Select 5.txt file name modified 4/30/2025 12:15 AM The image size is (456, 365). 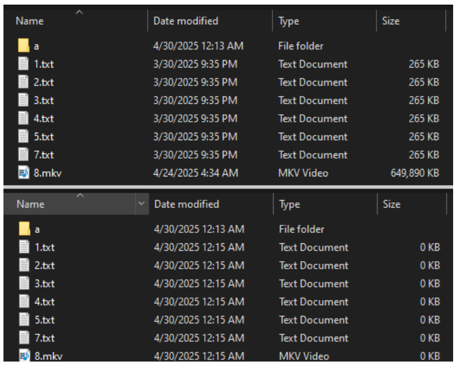(x=44, y=320)
